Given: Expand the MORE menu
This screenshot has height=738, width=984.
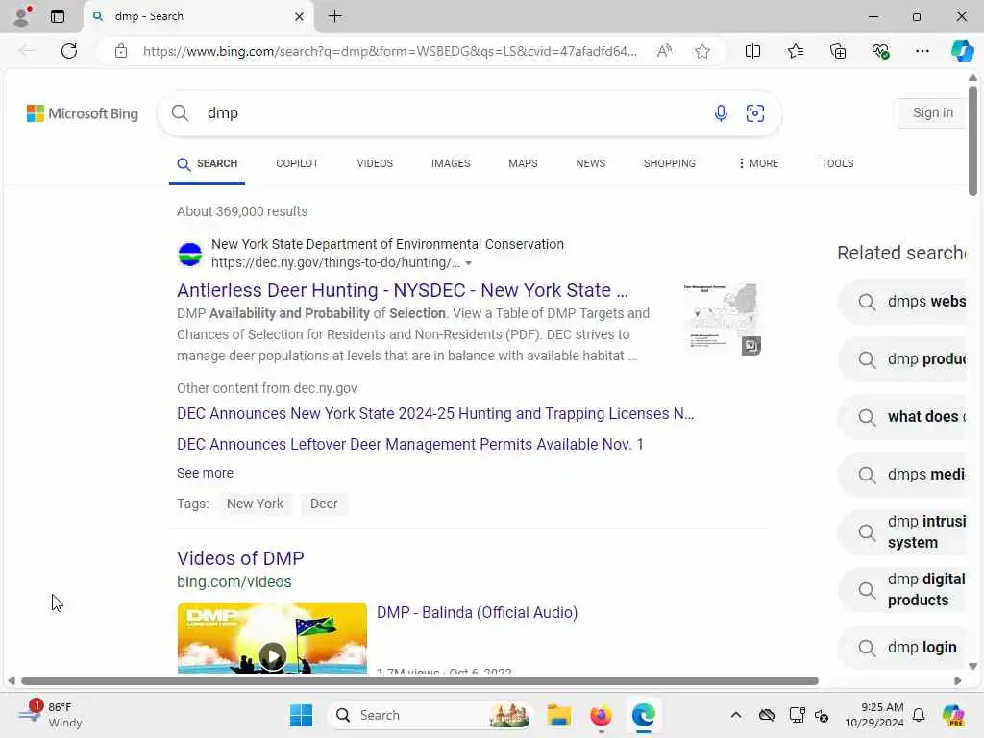Looking at the screenshot, I should (759, 163).
